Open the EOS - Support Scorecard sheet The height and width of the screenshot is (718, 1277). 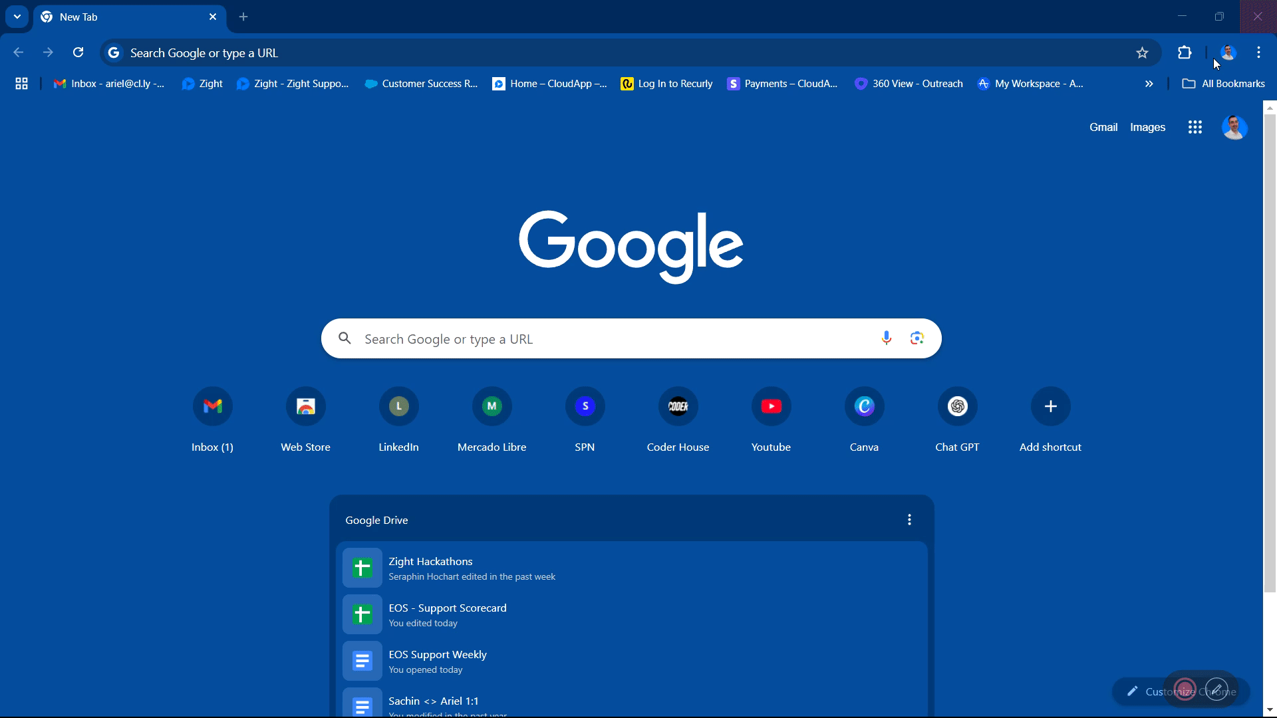632,614
